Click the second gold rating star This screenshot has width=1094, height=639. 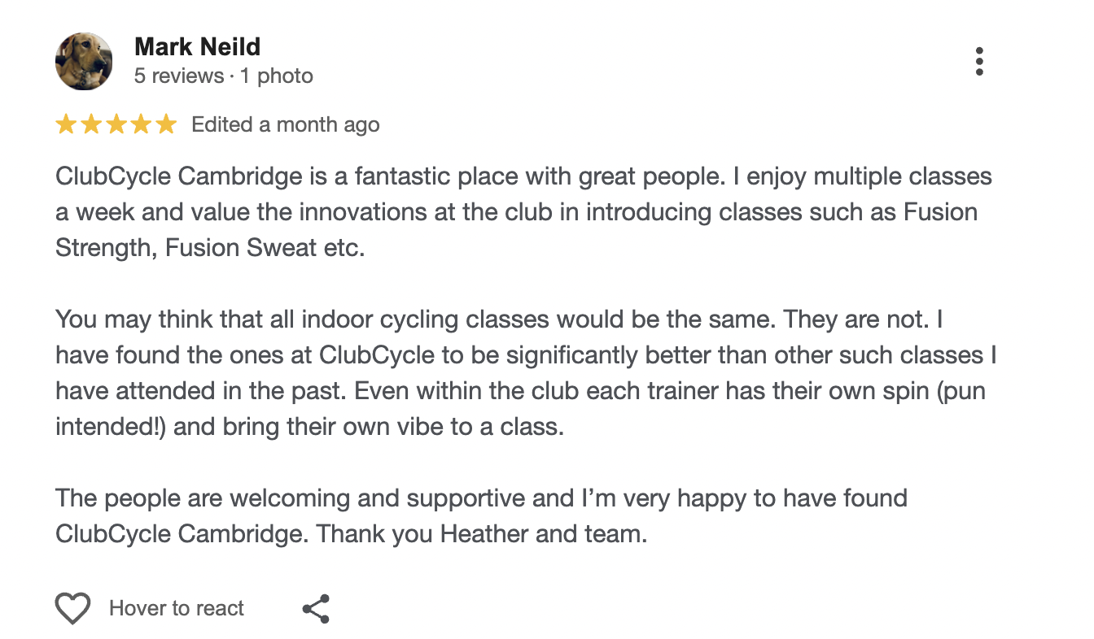tap(90, 124)
